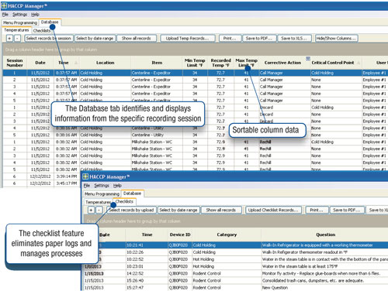Click Walk-In Refrigerator thermometer readout question
This screenshot has height=291, width=388.
click(305, 252)
